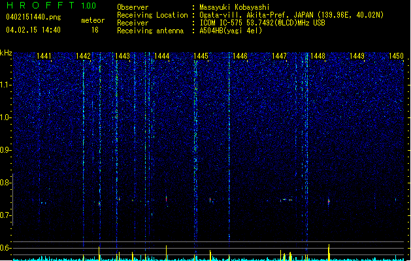Select the A504HB(yagi 4el) antenna text

(x=231, y=31)
